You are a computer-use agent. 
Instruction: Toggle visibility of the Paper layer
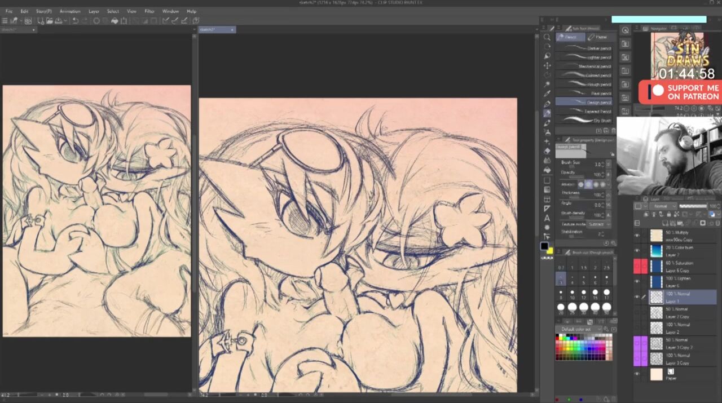pyautogui.click(x=637, y=374)
